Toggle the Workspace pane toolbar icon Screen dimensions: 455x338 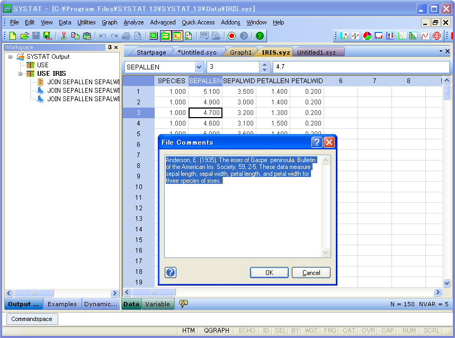point(165,35)
